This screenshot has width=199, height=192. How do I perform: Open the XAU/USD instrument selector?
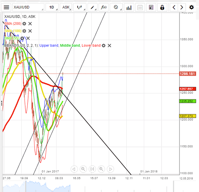pyautogui.click(x=28, y=7)
